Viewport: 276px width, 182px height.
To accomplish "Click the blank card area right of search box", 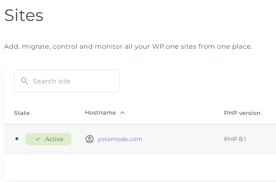I will tap(197, 81).
